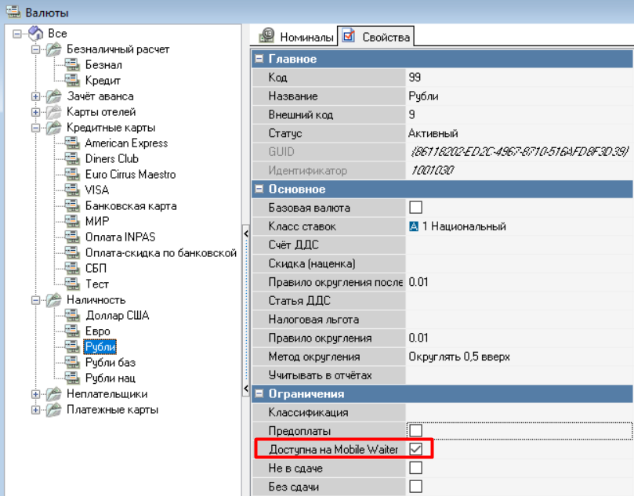Click the Доллар США currency icon
This screenshot has height=496, width=634.
72,316
